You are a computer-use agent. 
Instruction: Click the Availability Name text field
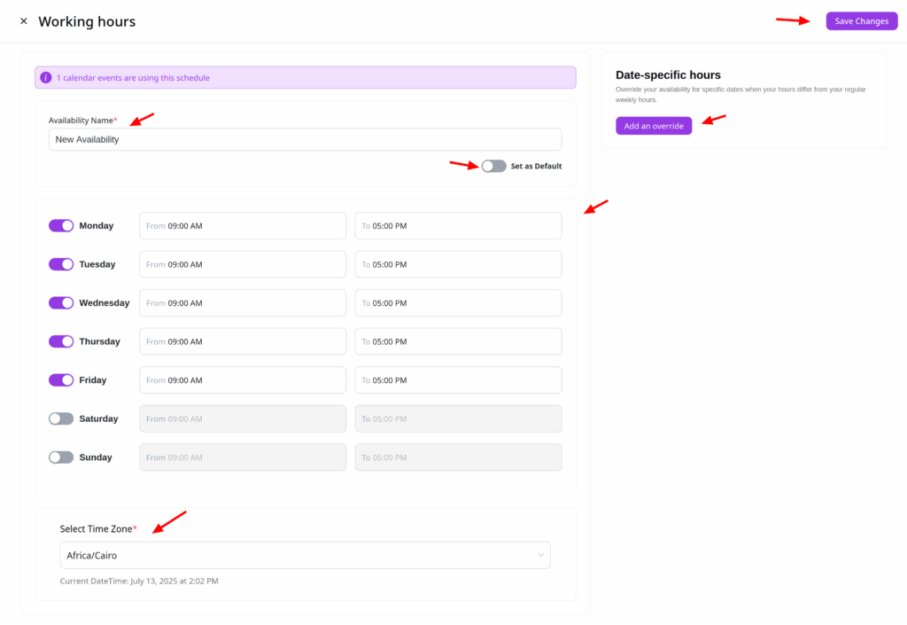[305, 139]
